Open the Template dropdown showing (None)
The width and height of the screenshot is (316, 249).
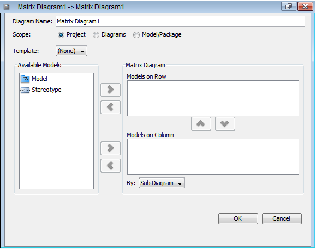tap(71, 51)
